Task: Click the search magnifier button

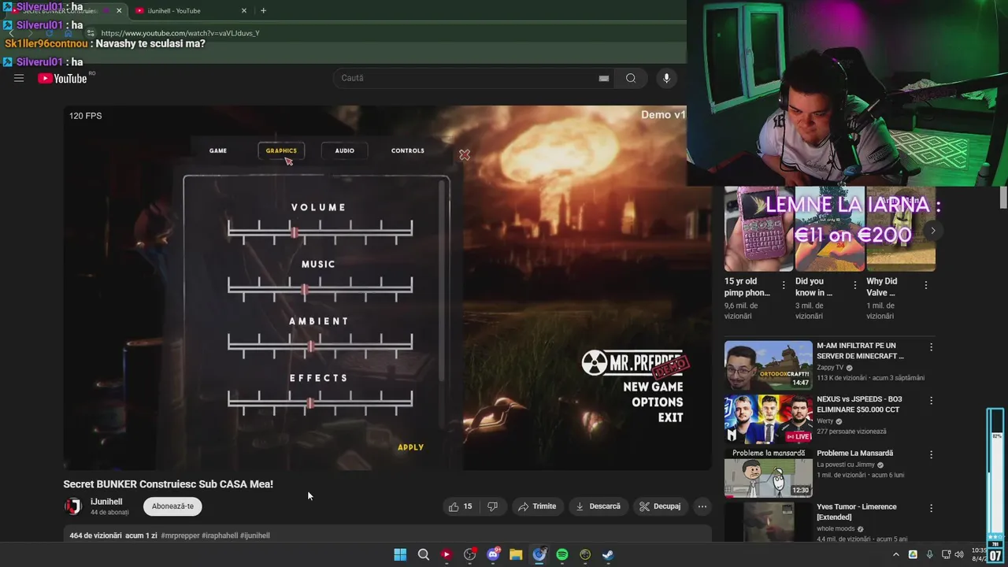Action: (x=631, y=78)
